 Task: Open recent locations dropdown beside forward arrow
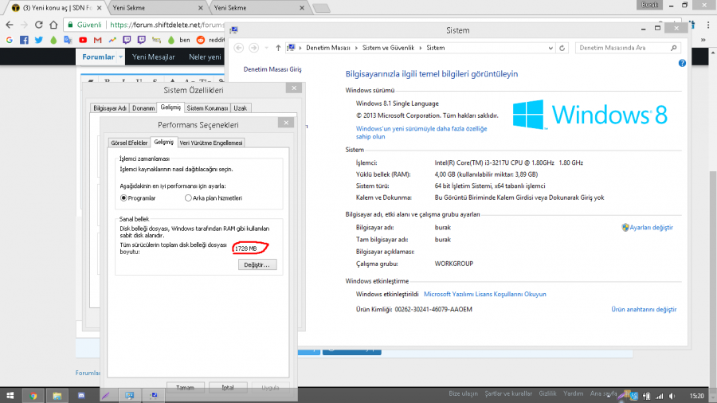click(x=266, y=48)
